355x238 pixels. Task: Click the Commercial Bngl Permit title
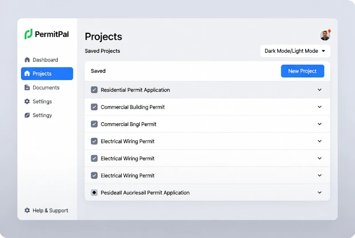point(129,124)
